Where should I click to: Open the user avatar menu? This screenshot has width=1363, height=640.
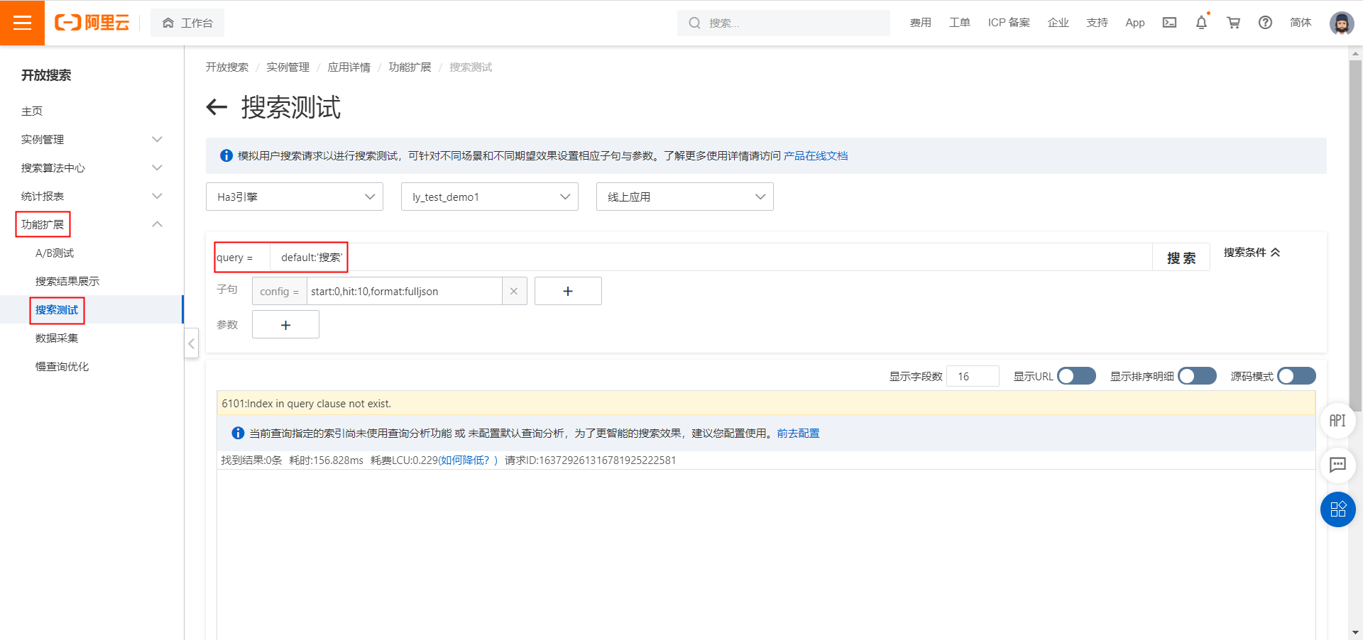[1341, 23]
